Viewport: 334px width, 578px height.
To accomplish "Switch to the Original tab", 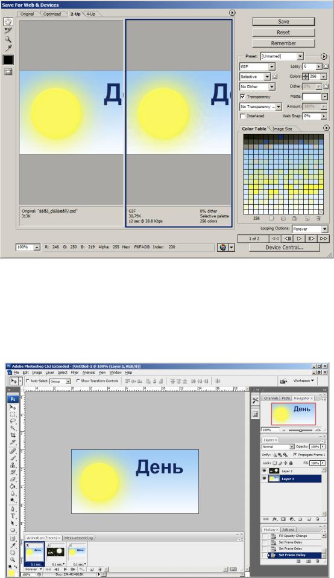I will [27, 14].
